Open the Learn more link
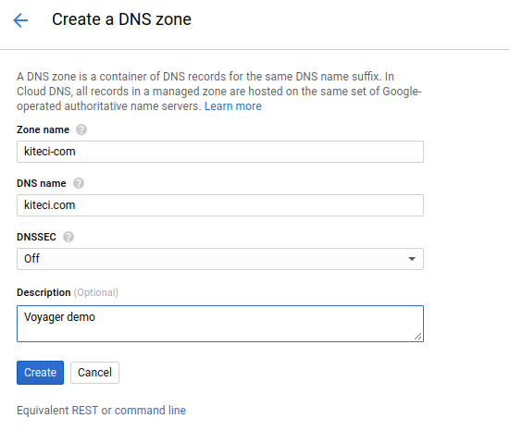This screenshot has width=510, height=431. pyautogui.click(x=233, y=106)
